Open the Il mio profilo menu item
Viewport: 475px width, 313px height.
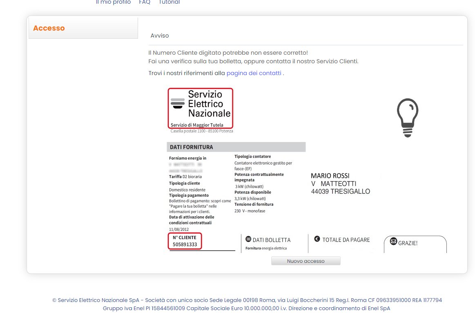point(113,2)
